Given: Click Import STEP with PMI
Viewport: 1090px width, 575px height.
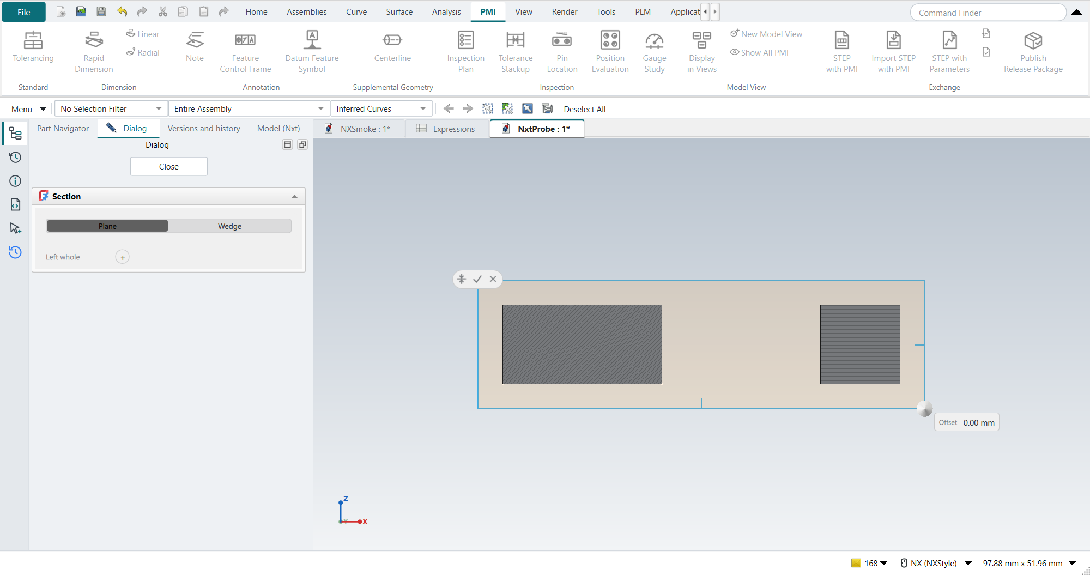Looking at the screenshot, I should tap(893, 52).
